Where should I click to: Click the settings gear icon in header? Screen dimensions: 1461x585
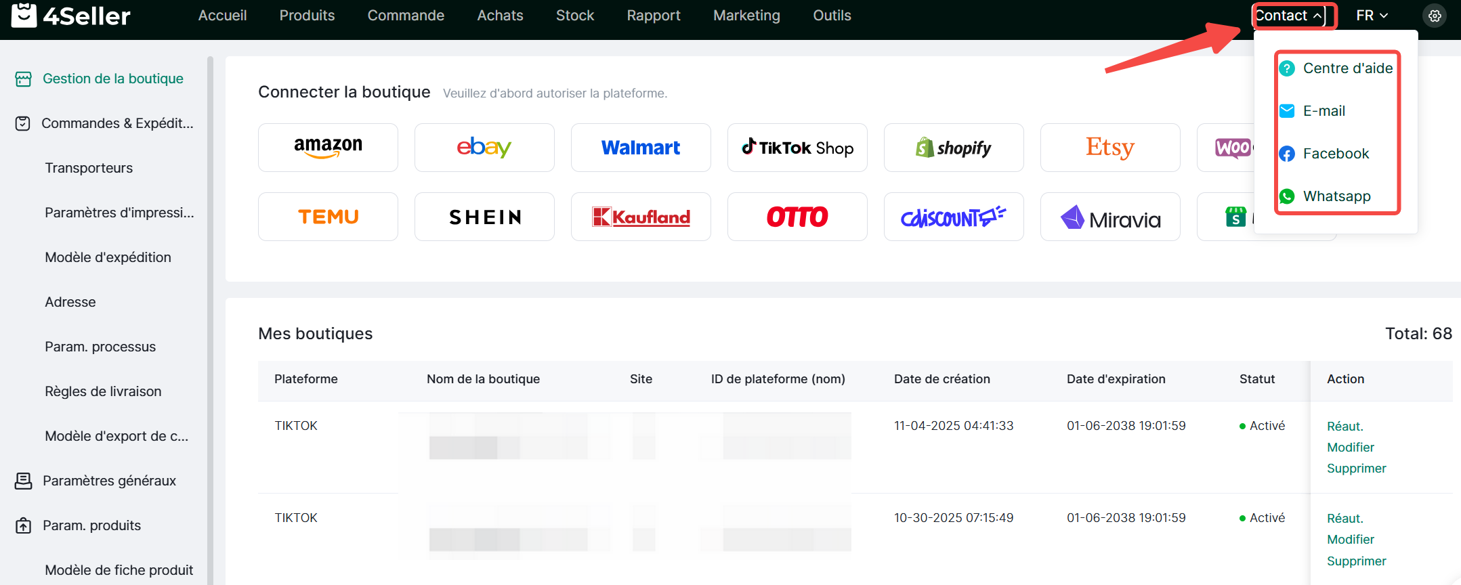(1435, 16)
